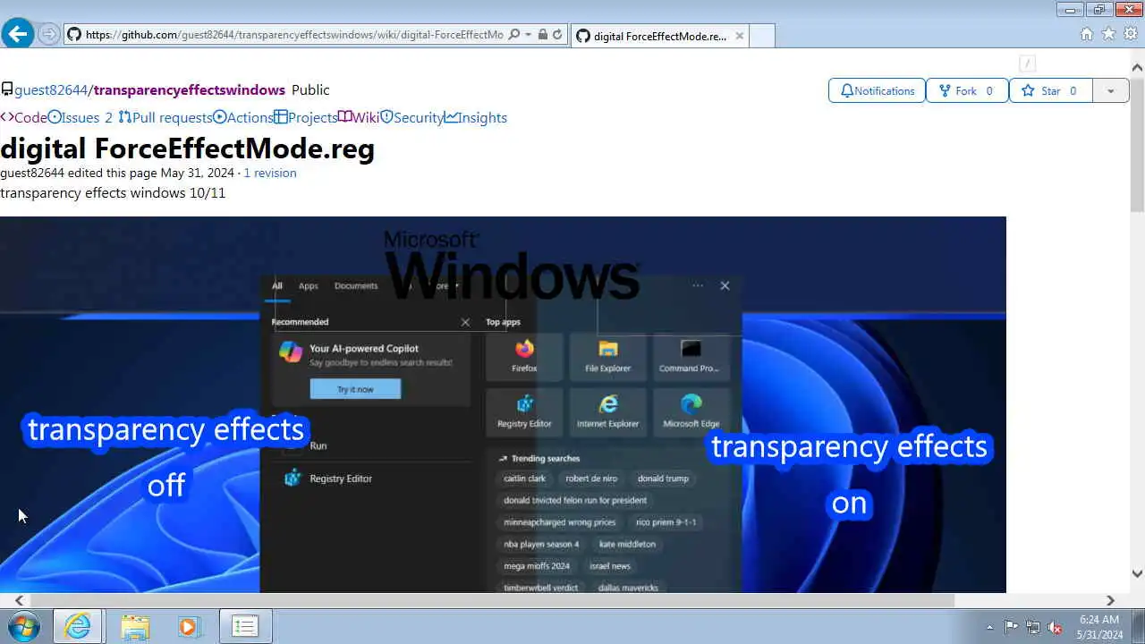1145x644 pixels.
Task: Star the repository
Action: point(1051,90)
